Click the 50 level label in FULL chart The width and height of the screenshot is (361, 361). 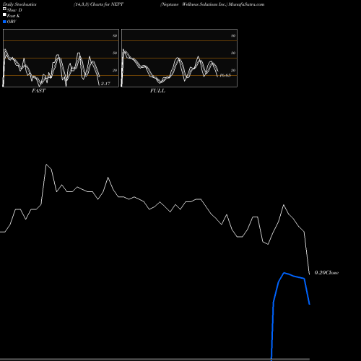[233, 53]
